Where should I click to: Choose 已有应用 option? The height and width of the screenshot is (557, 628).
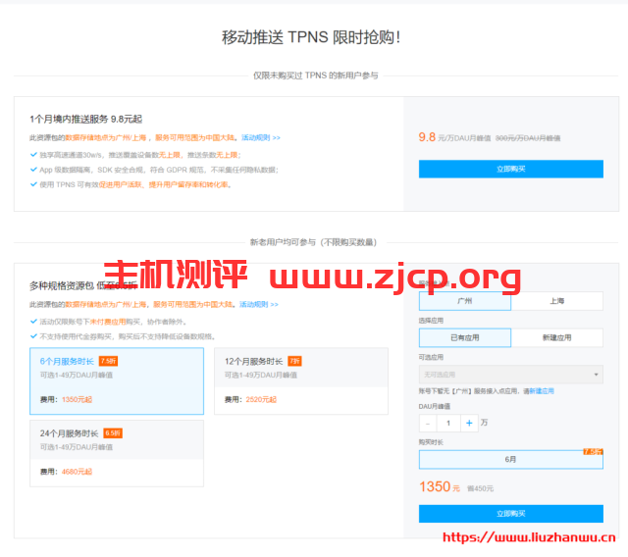[464, 337]
